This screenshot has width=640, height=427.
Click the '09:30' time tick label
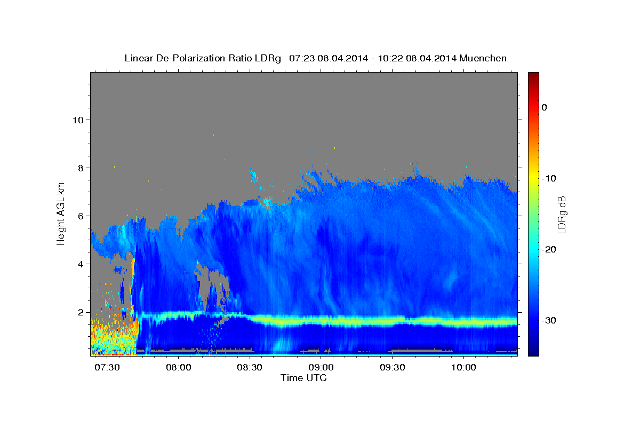[393, 368]
